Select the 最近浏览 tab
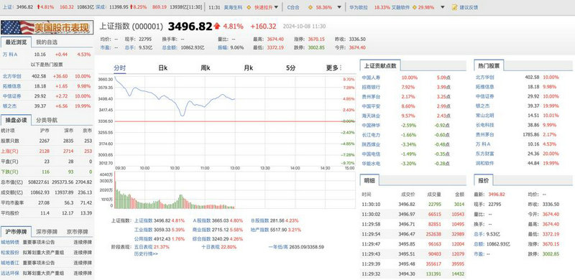 [x=16, y=42]
